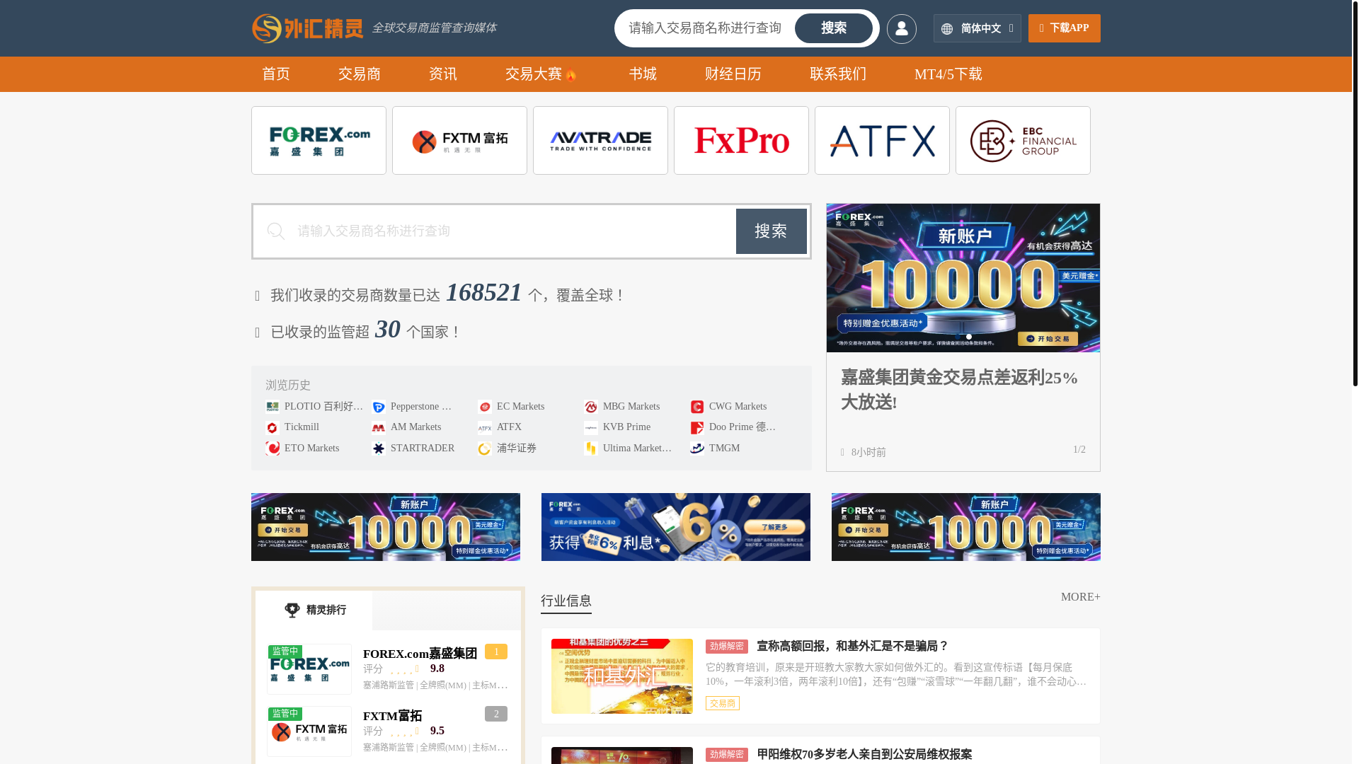Image resolution: width=1359 pixels, height=764 pixels.
Task: Open FXTM富拓 ranking entry
Action: (392, 716)
